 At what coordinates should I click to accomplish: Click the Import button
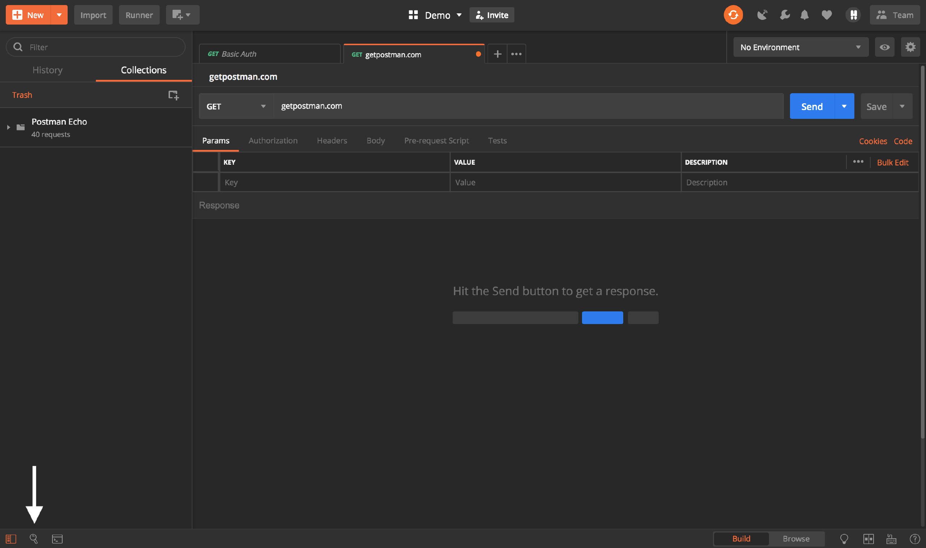click(93, 15)
